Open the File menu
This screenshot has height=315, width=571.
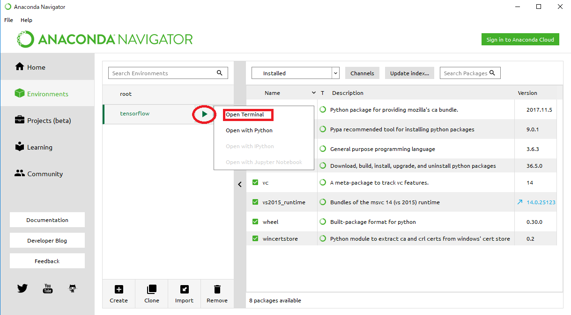coord(8,20)
